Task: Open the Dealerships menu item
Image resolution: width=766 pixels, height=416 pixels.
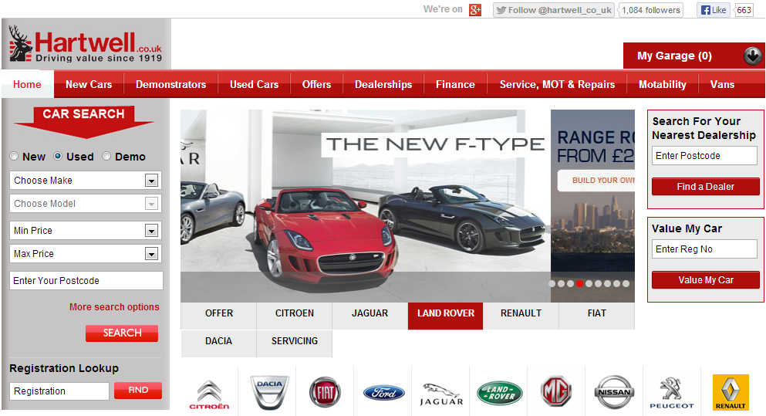Action: click(383, 85)
